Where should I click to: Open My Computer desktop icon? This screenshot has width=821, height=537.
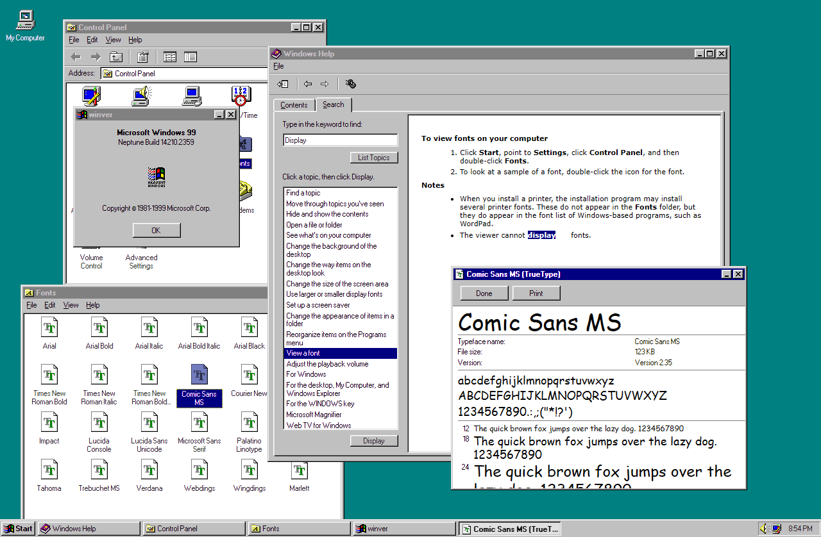(25, 21)
